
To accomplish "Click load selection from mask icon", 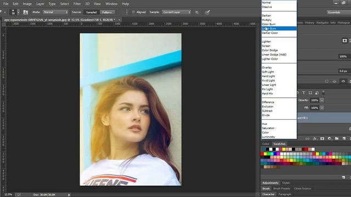I will [x=327, y=82].
